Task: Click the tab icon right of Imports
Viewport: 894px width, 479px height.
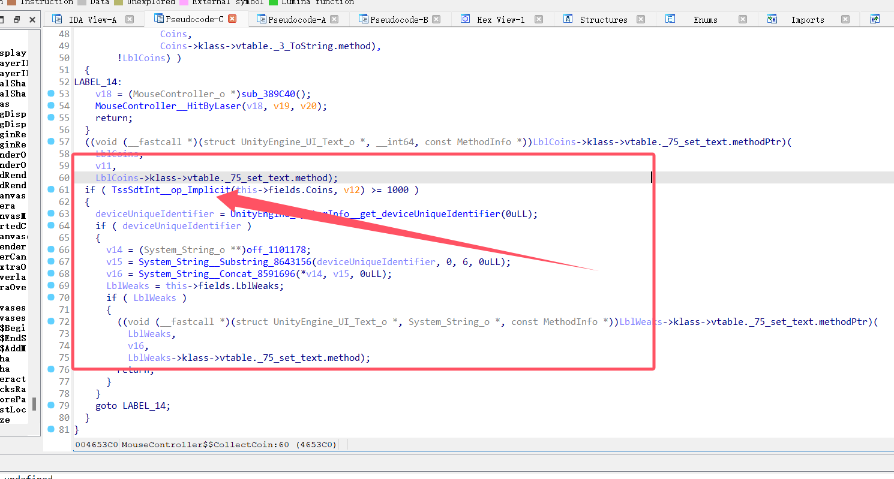Action: point(874,19)
